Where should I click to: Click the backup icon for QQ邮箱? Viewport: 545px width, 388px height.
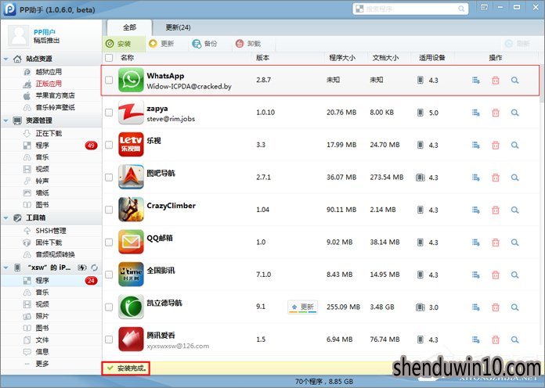pos(476,242)
